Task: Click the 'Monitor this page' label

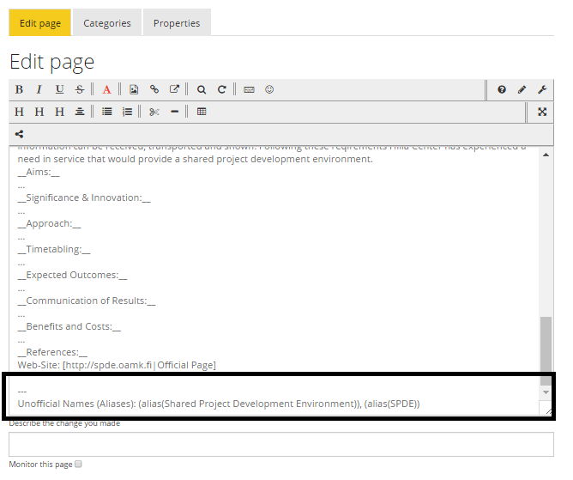Action: [x=40, y=465]
